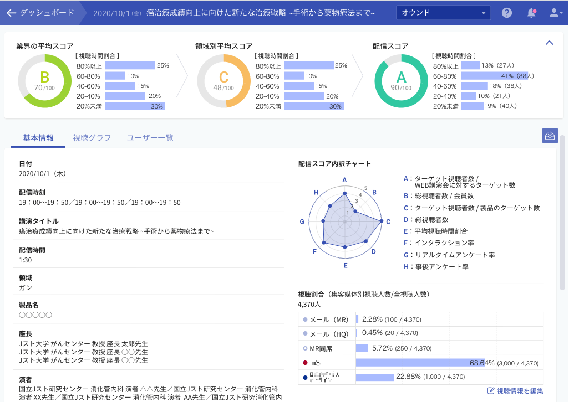Click the 配信スコア A donut chart
The height and width of the screenshot is (402, 569).
pyautogui.click(x=402, y=81)
